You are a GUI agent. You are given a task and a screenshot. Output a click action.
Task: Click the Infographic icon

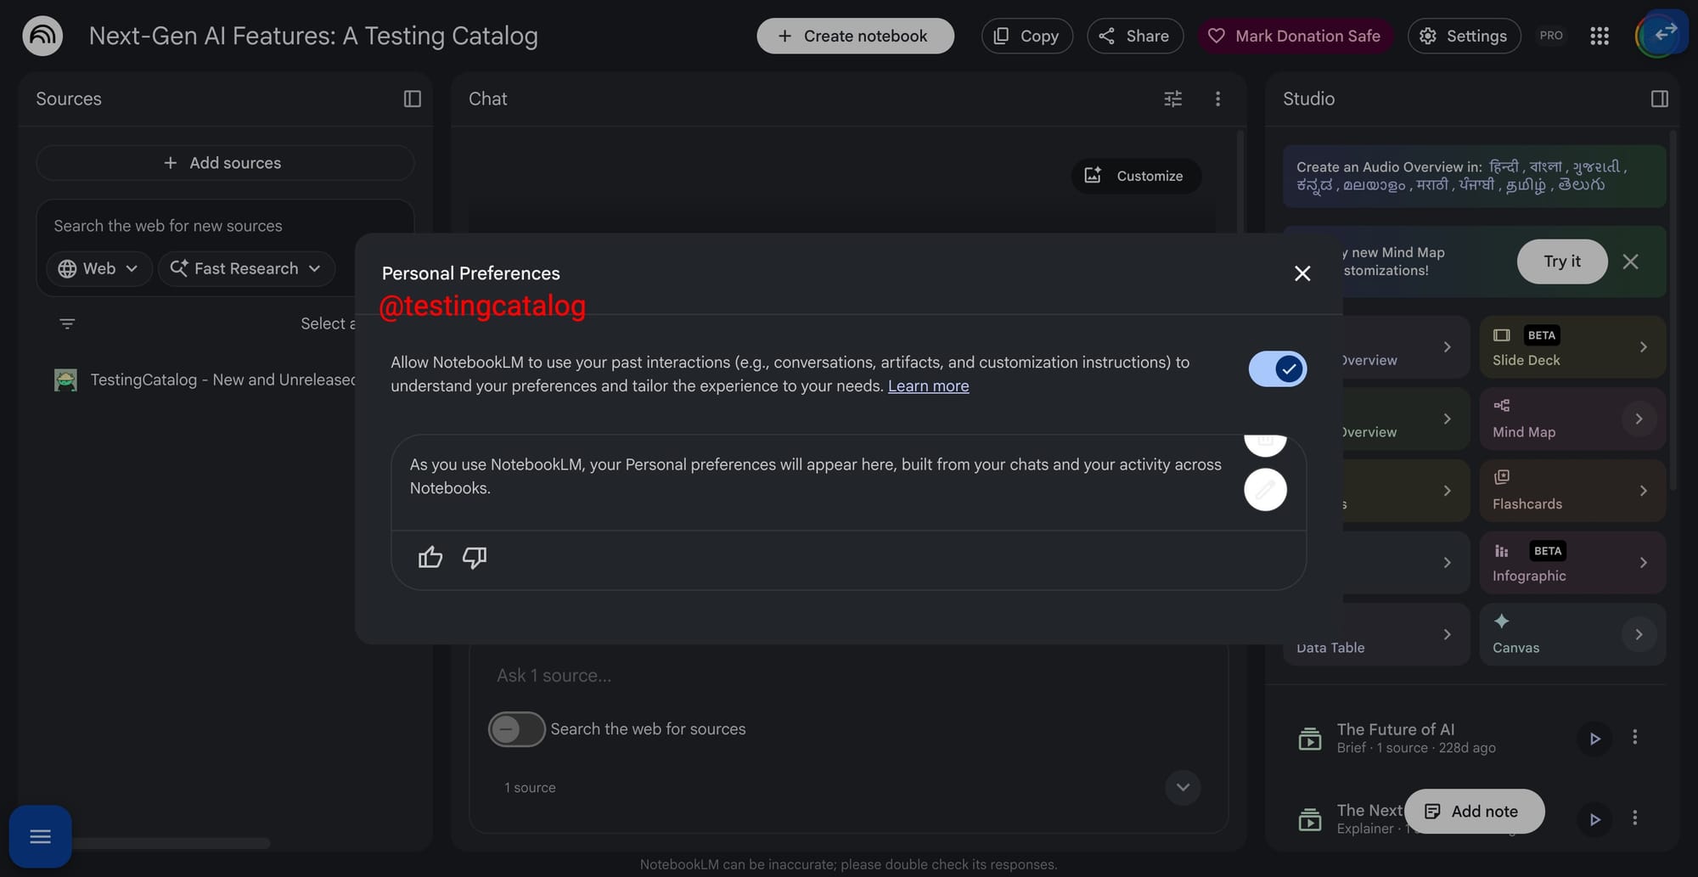[1502, 551]
